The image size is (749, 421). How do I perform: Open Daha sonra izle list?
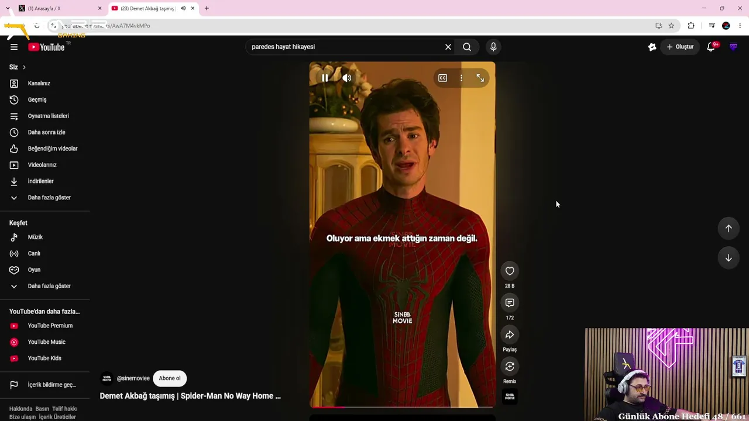click(45, 133)
